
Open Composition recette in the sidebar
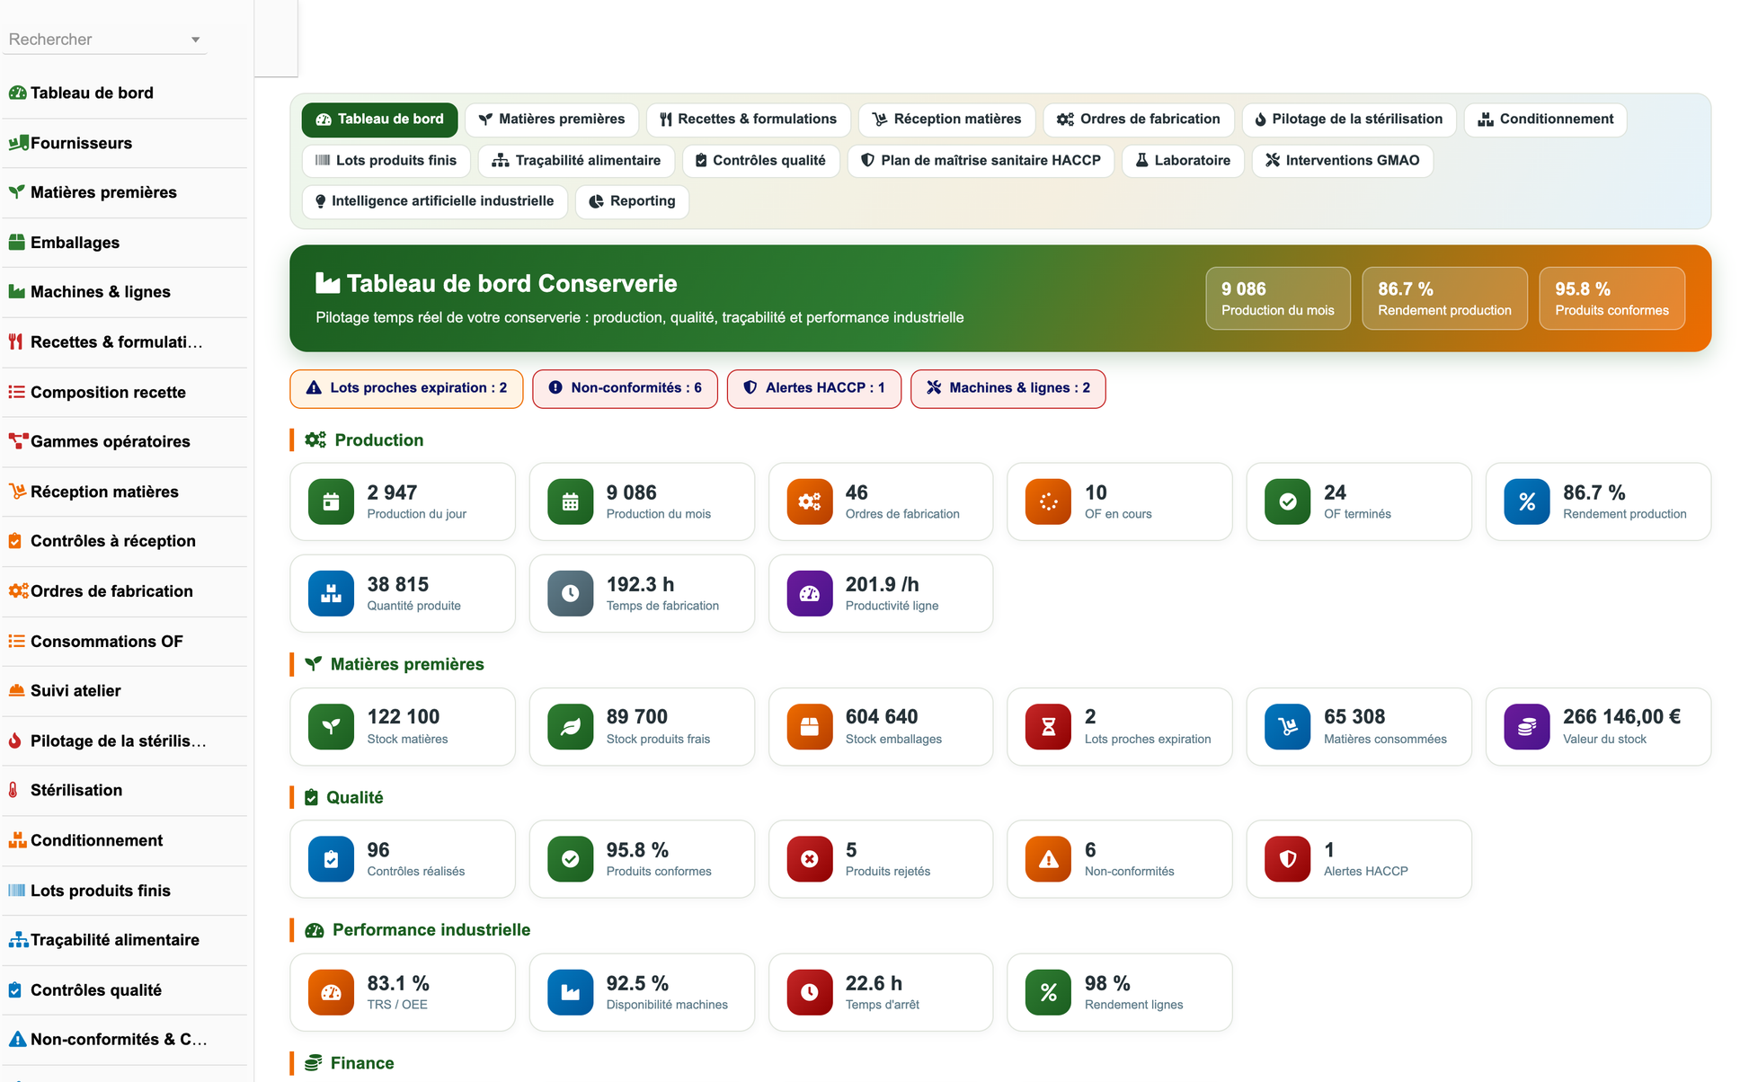click(x=125, y=393)
